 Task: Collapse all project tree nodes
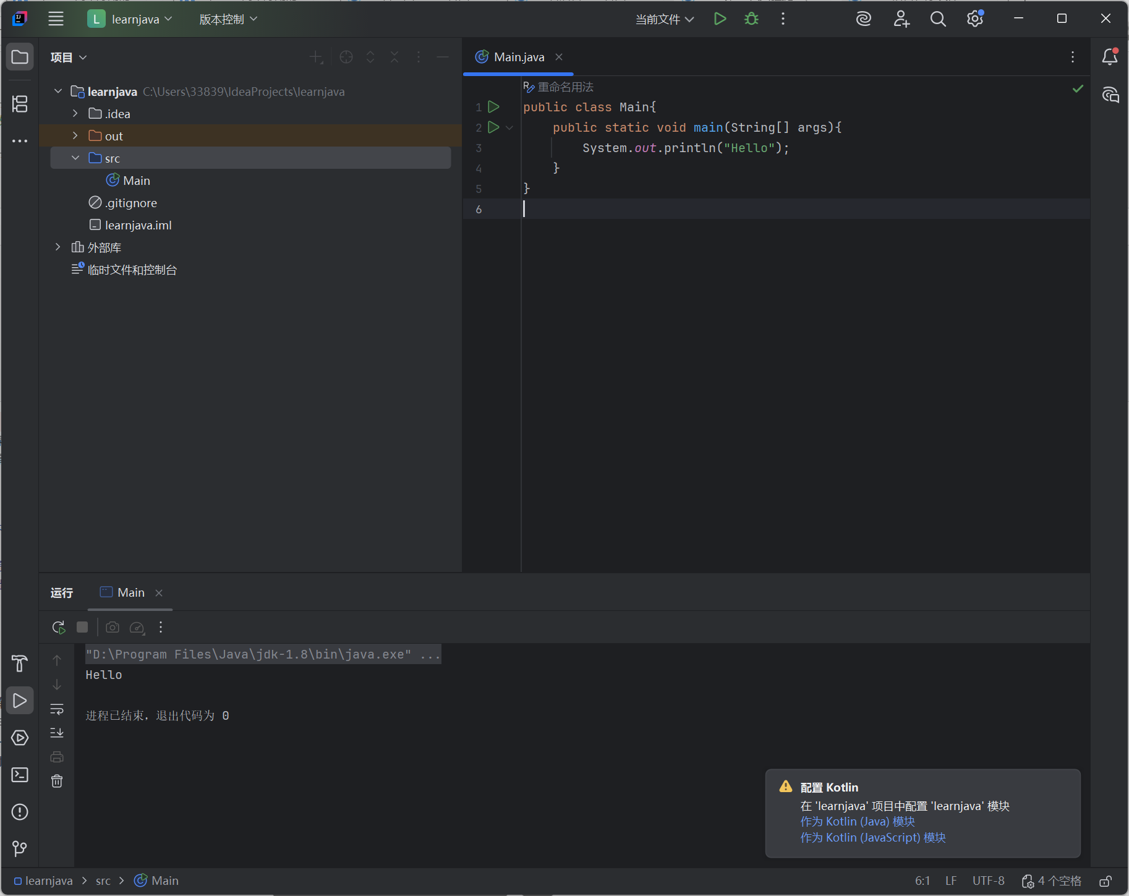394,57
